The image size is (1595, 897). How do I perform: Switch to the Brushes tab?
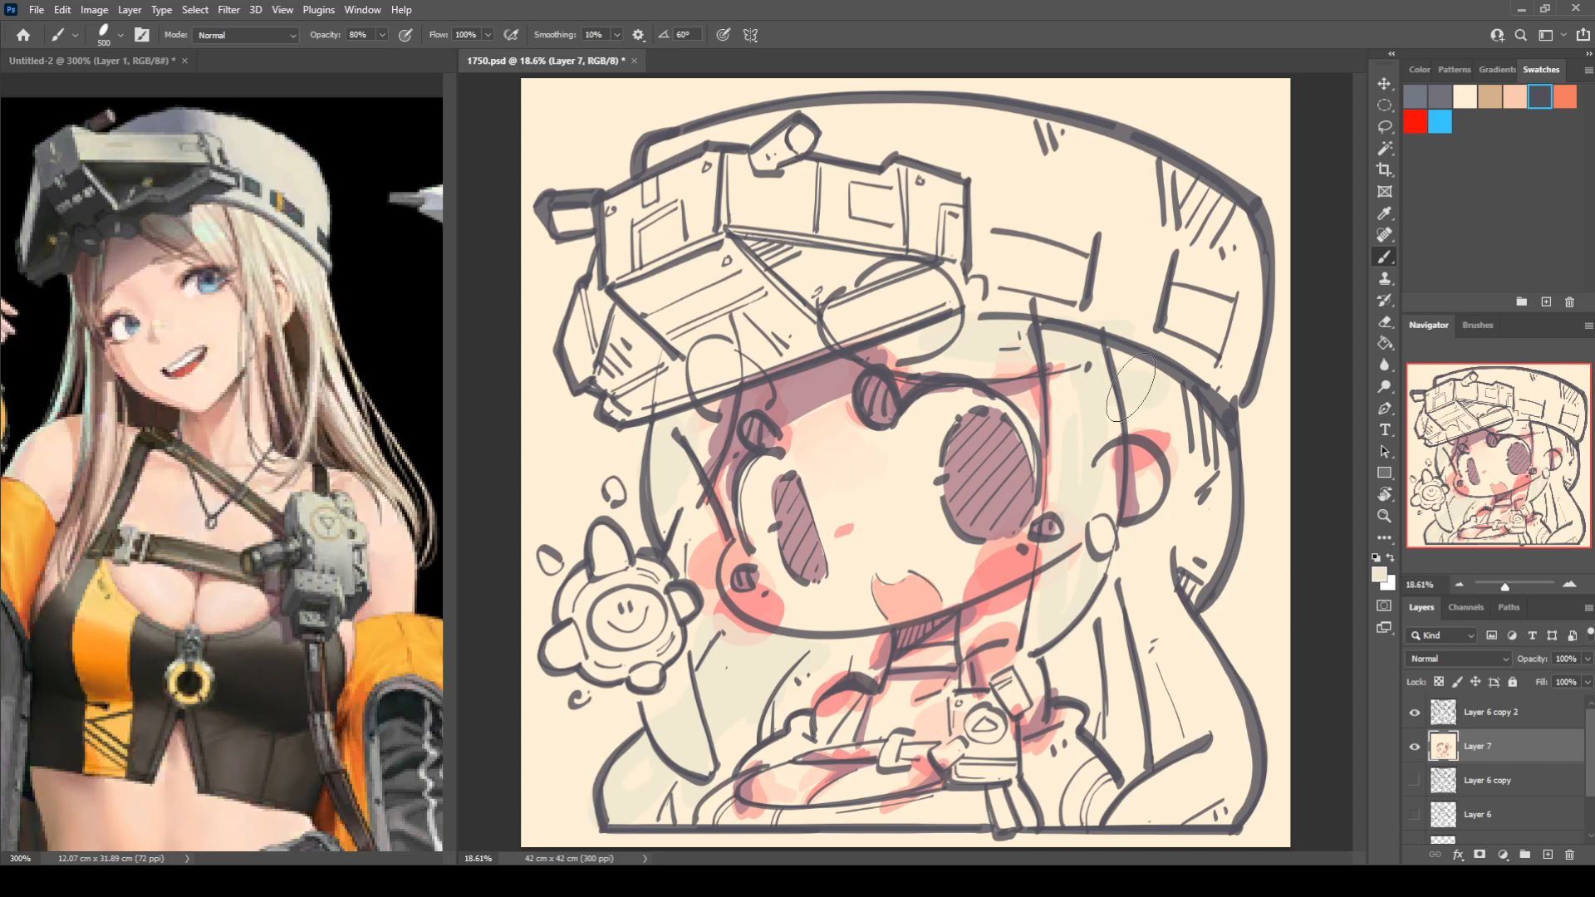(x=1477, y=325)
